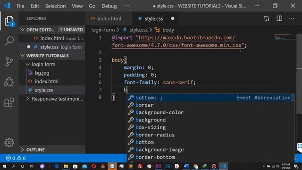The image size is (302, 170).
Task: Open the Go menu
Action: point(92,6)
